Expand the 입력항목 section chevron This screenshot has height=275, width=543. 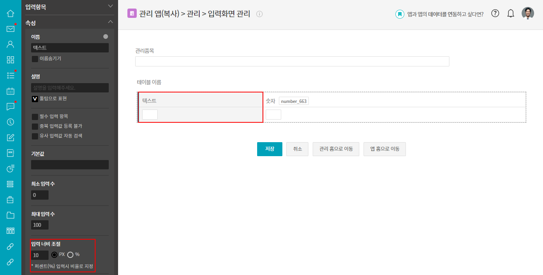[x=110, y=6]
